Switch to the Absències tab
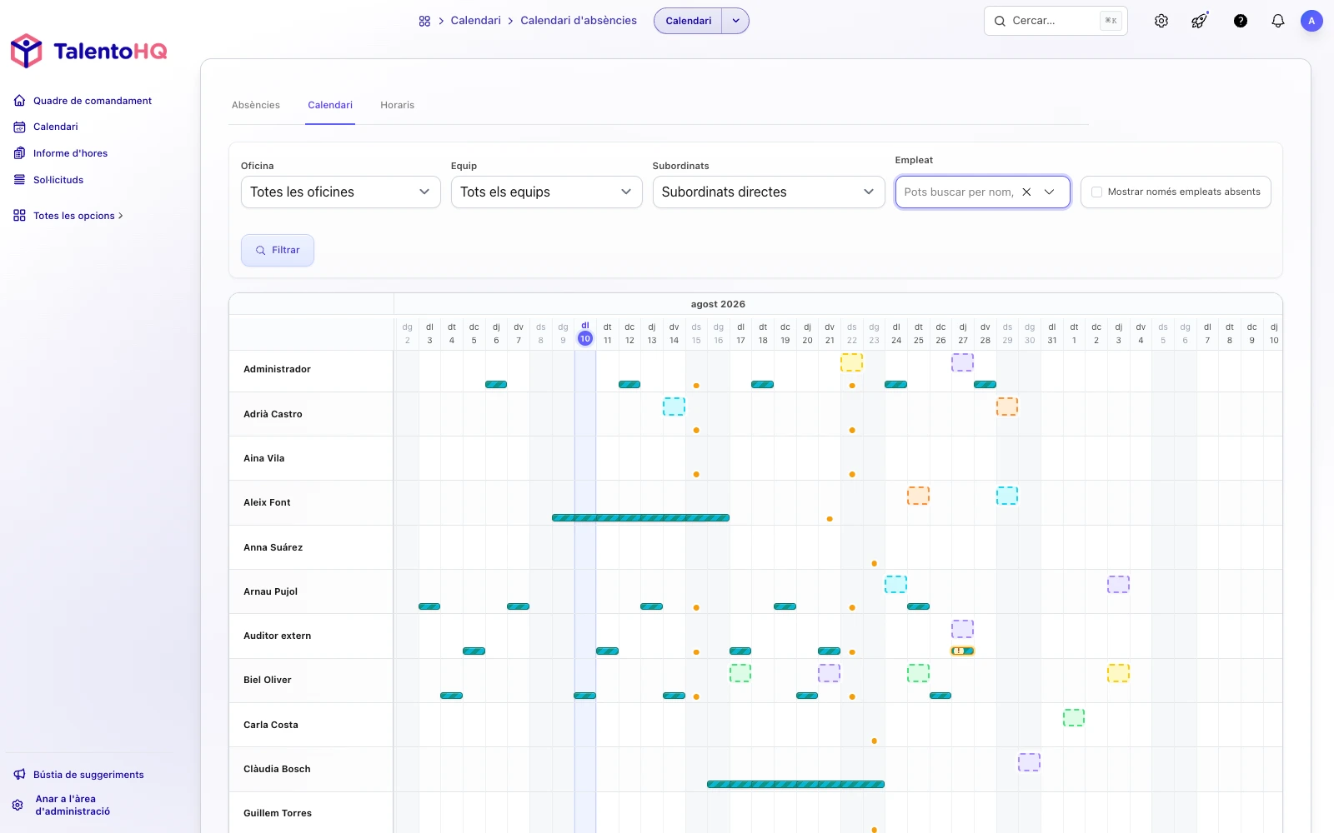The width and height of the screenshot is (1334, 833). click(x=256, y=105)
